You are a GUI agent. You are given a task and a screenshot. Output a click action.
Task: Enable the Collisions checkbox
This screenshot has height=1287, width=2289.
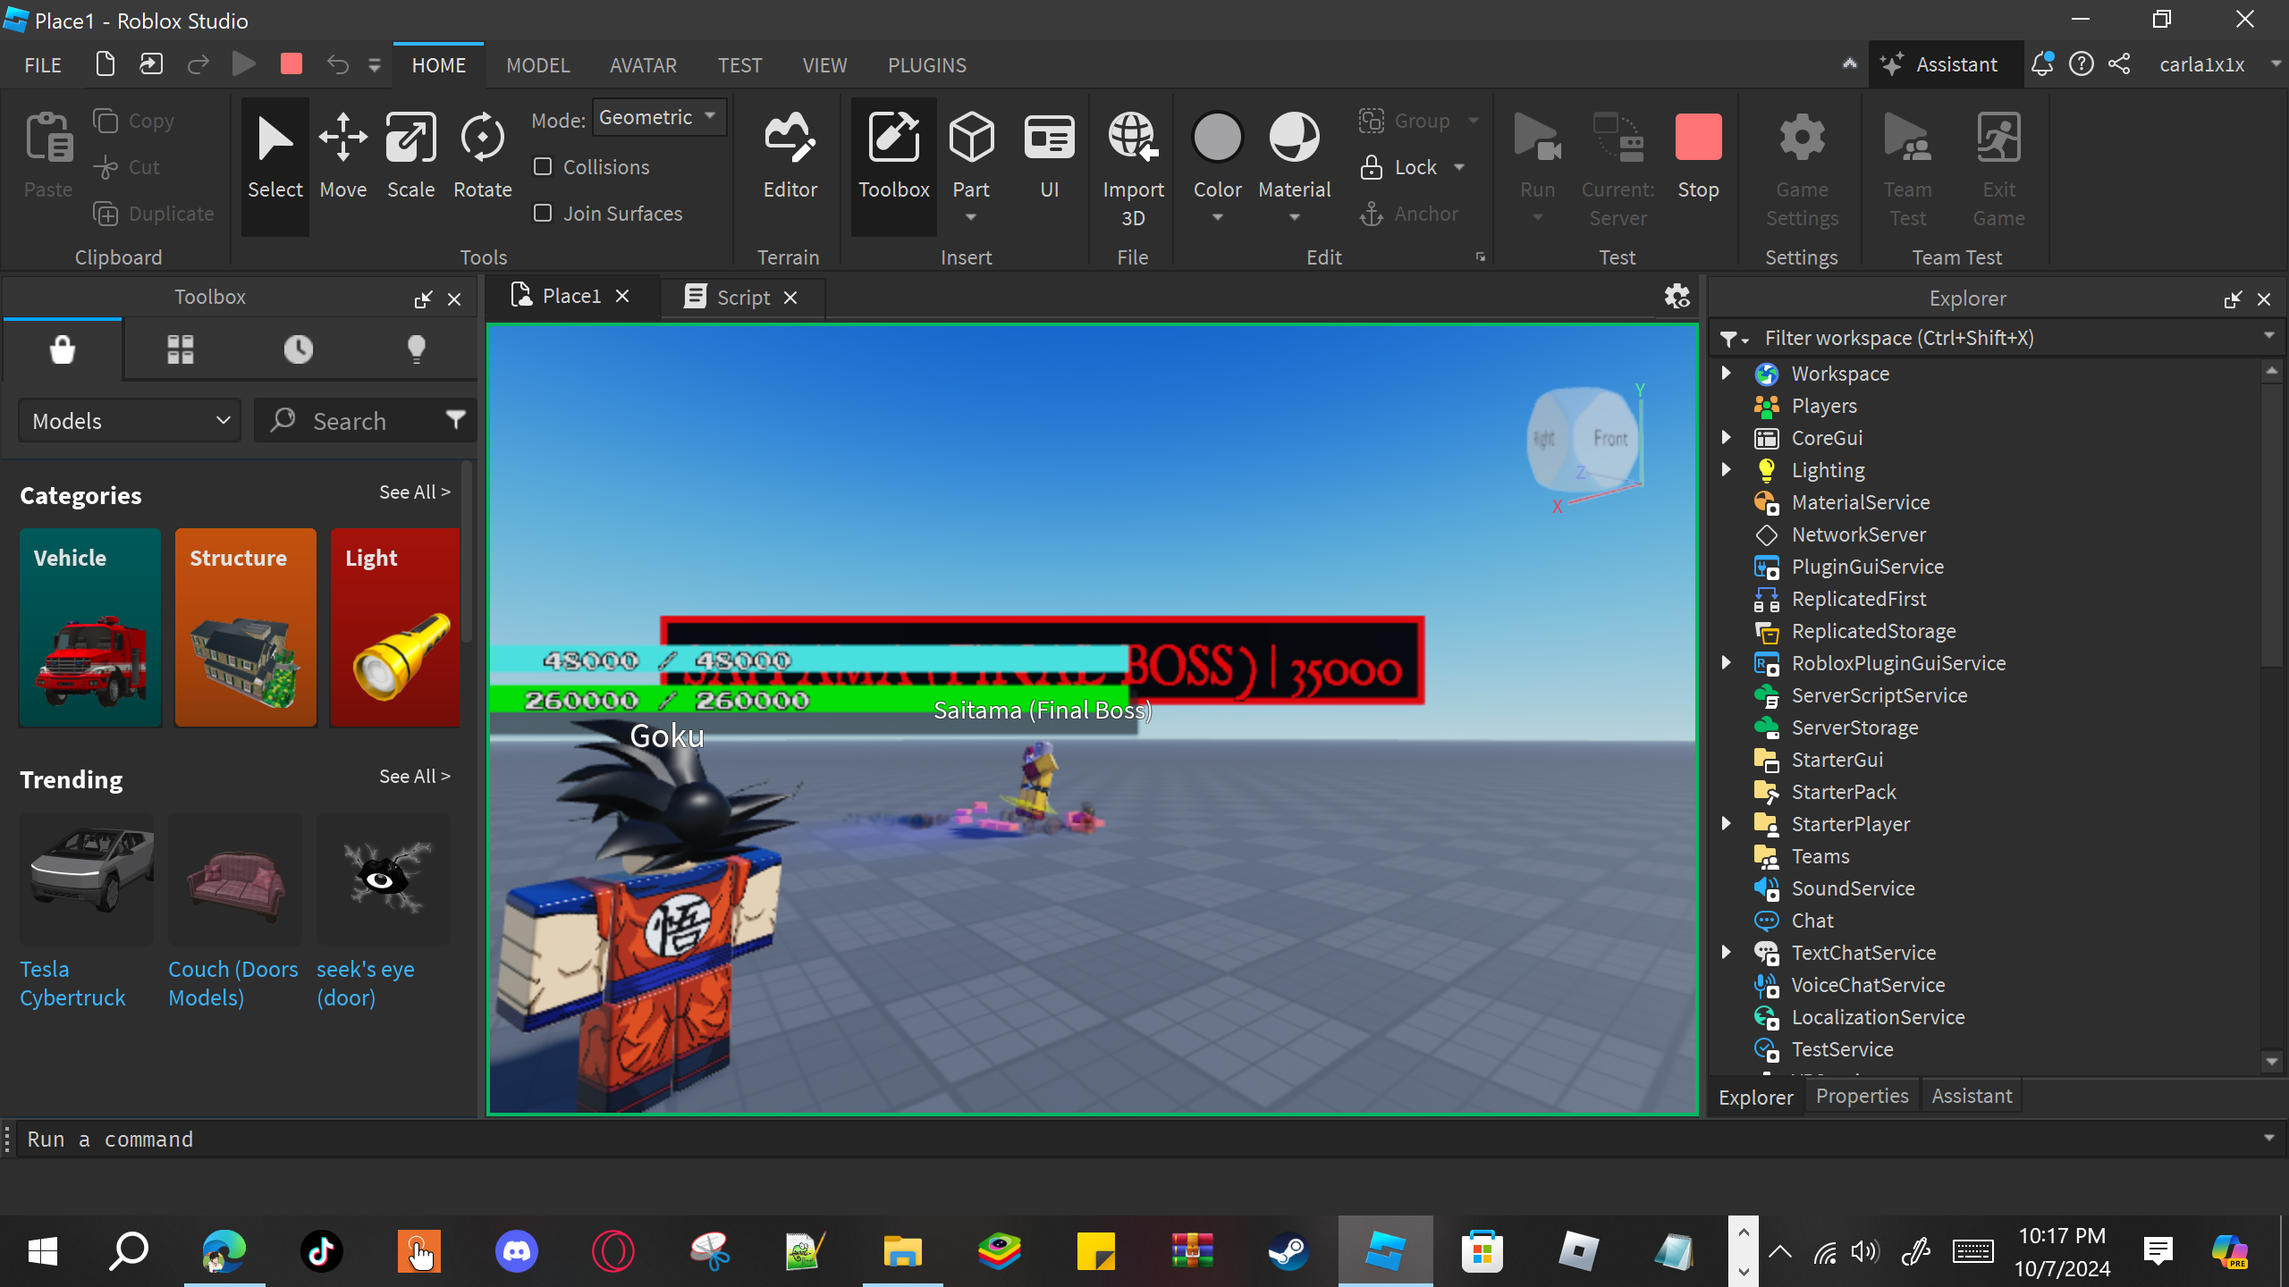pyautogui.click(x=543, y=167)
